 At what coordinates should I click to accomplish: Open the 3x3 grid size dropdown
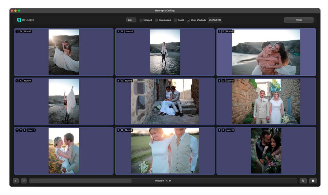[131, 20]
